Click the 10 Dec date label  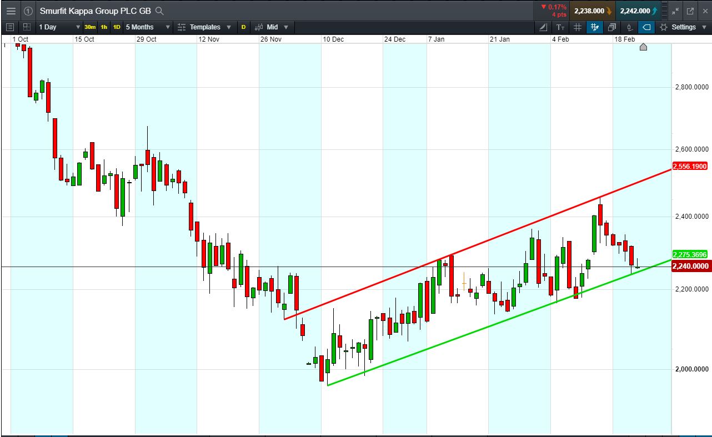click(x=333, y=39)
